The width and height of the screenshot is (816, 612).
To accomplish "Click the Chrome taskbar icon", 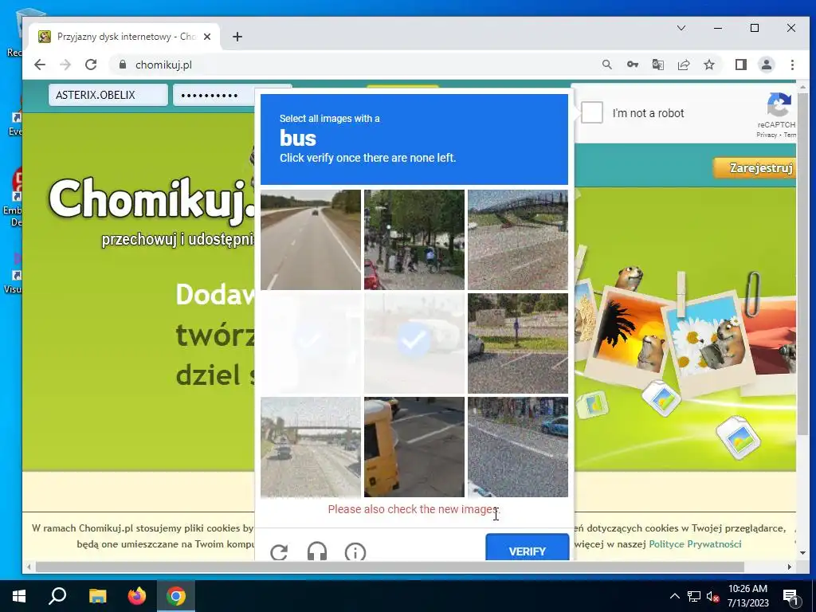I will tap(176, 596).
